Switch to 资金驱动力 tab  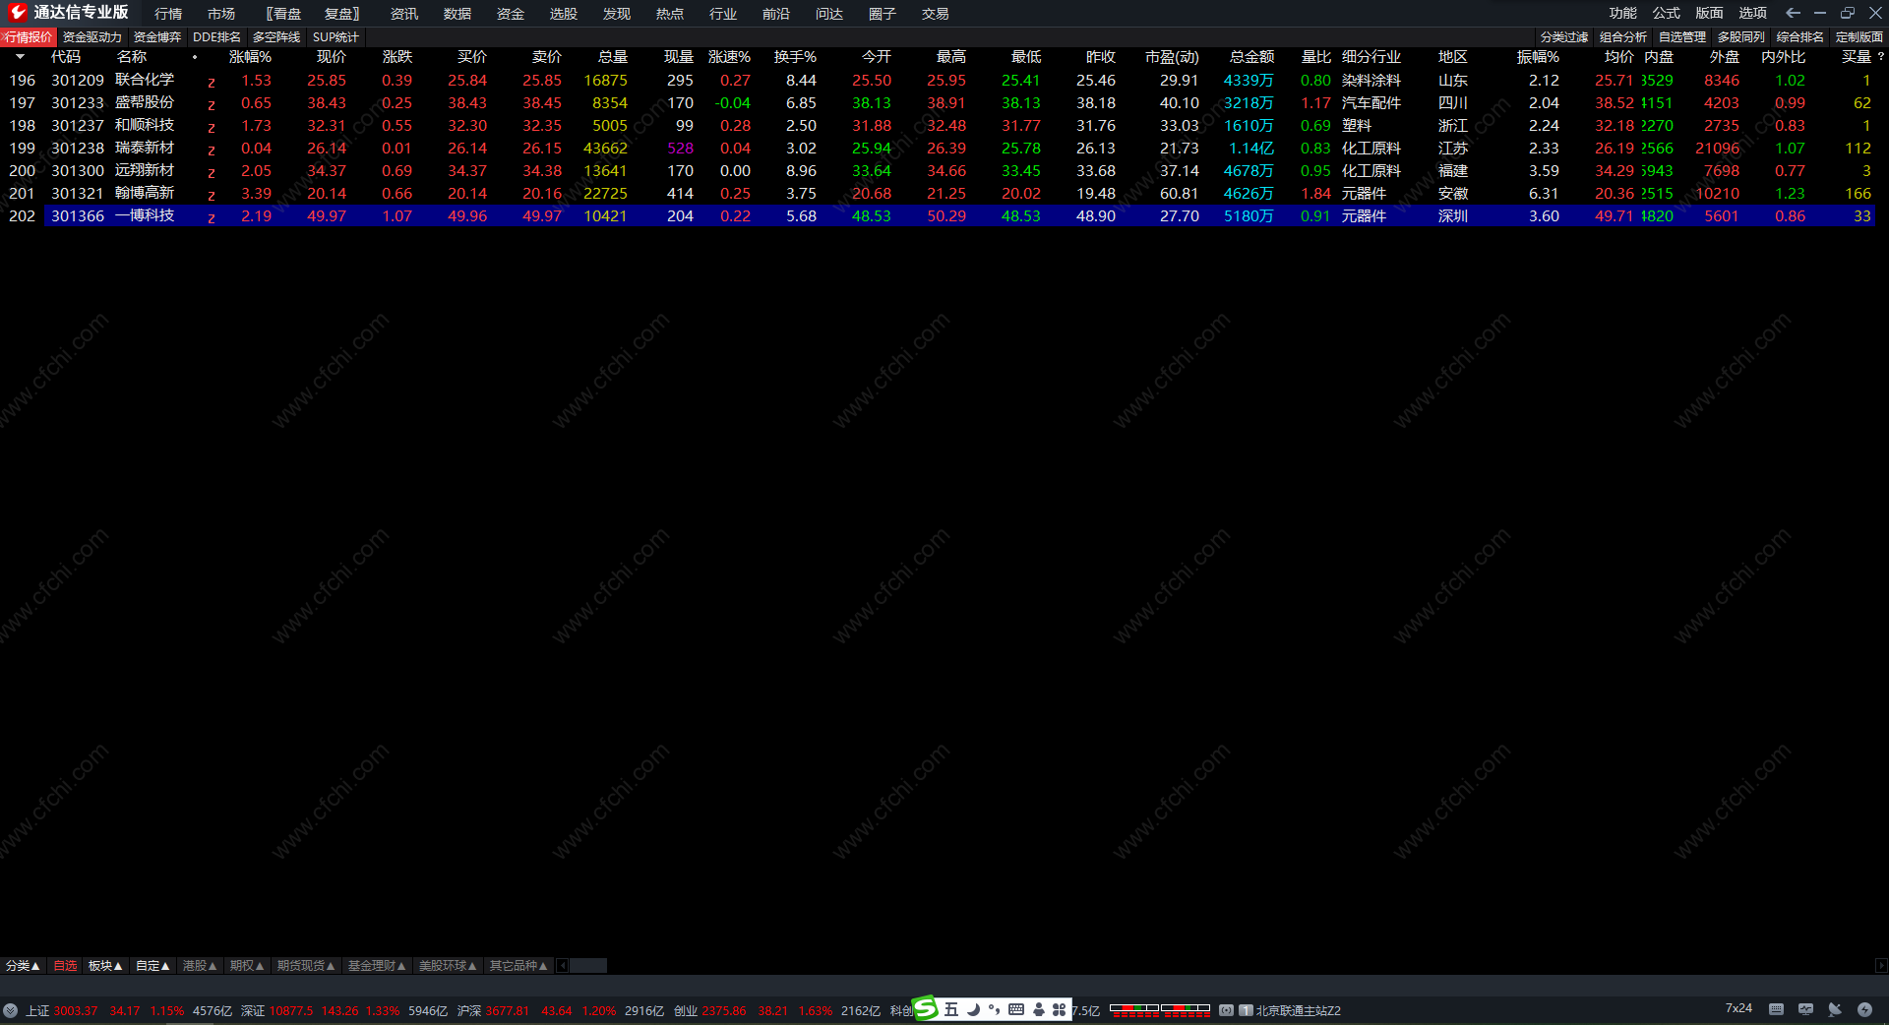point(92,37)
